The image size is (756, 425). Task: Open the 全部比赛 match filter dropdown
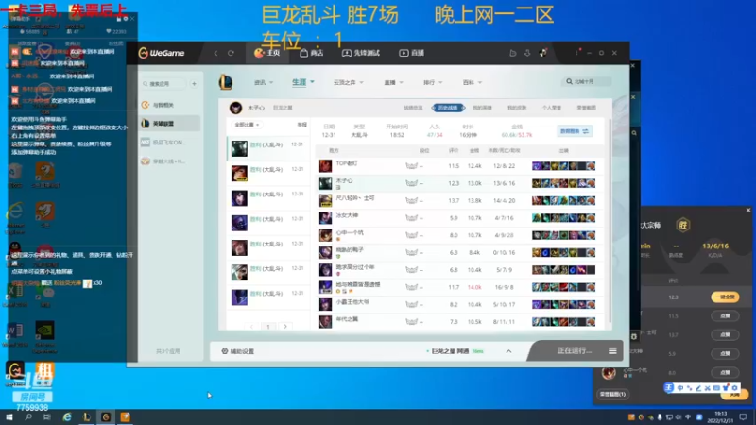tap(248, 125)
